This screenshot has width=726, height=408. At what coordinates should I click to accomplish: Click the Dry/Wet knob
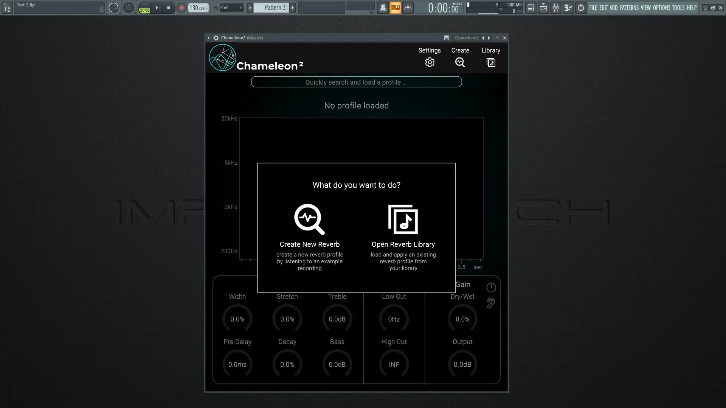point(462,319)
